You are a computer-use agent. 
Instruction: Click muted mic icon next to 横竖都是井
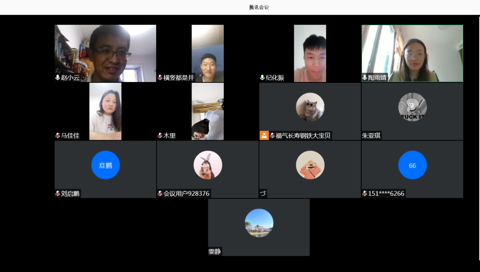pyautogui.click(x=160, y=78)
